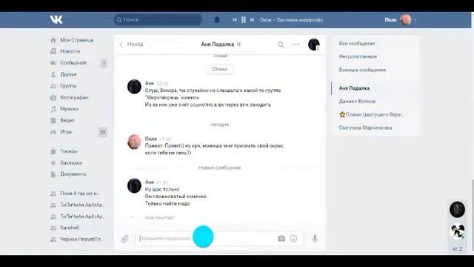Select Племя Цветущего Вере... conversation

372,114
